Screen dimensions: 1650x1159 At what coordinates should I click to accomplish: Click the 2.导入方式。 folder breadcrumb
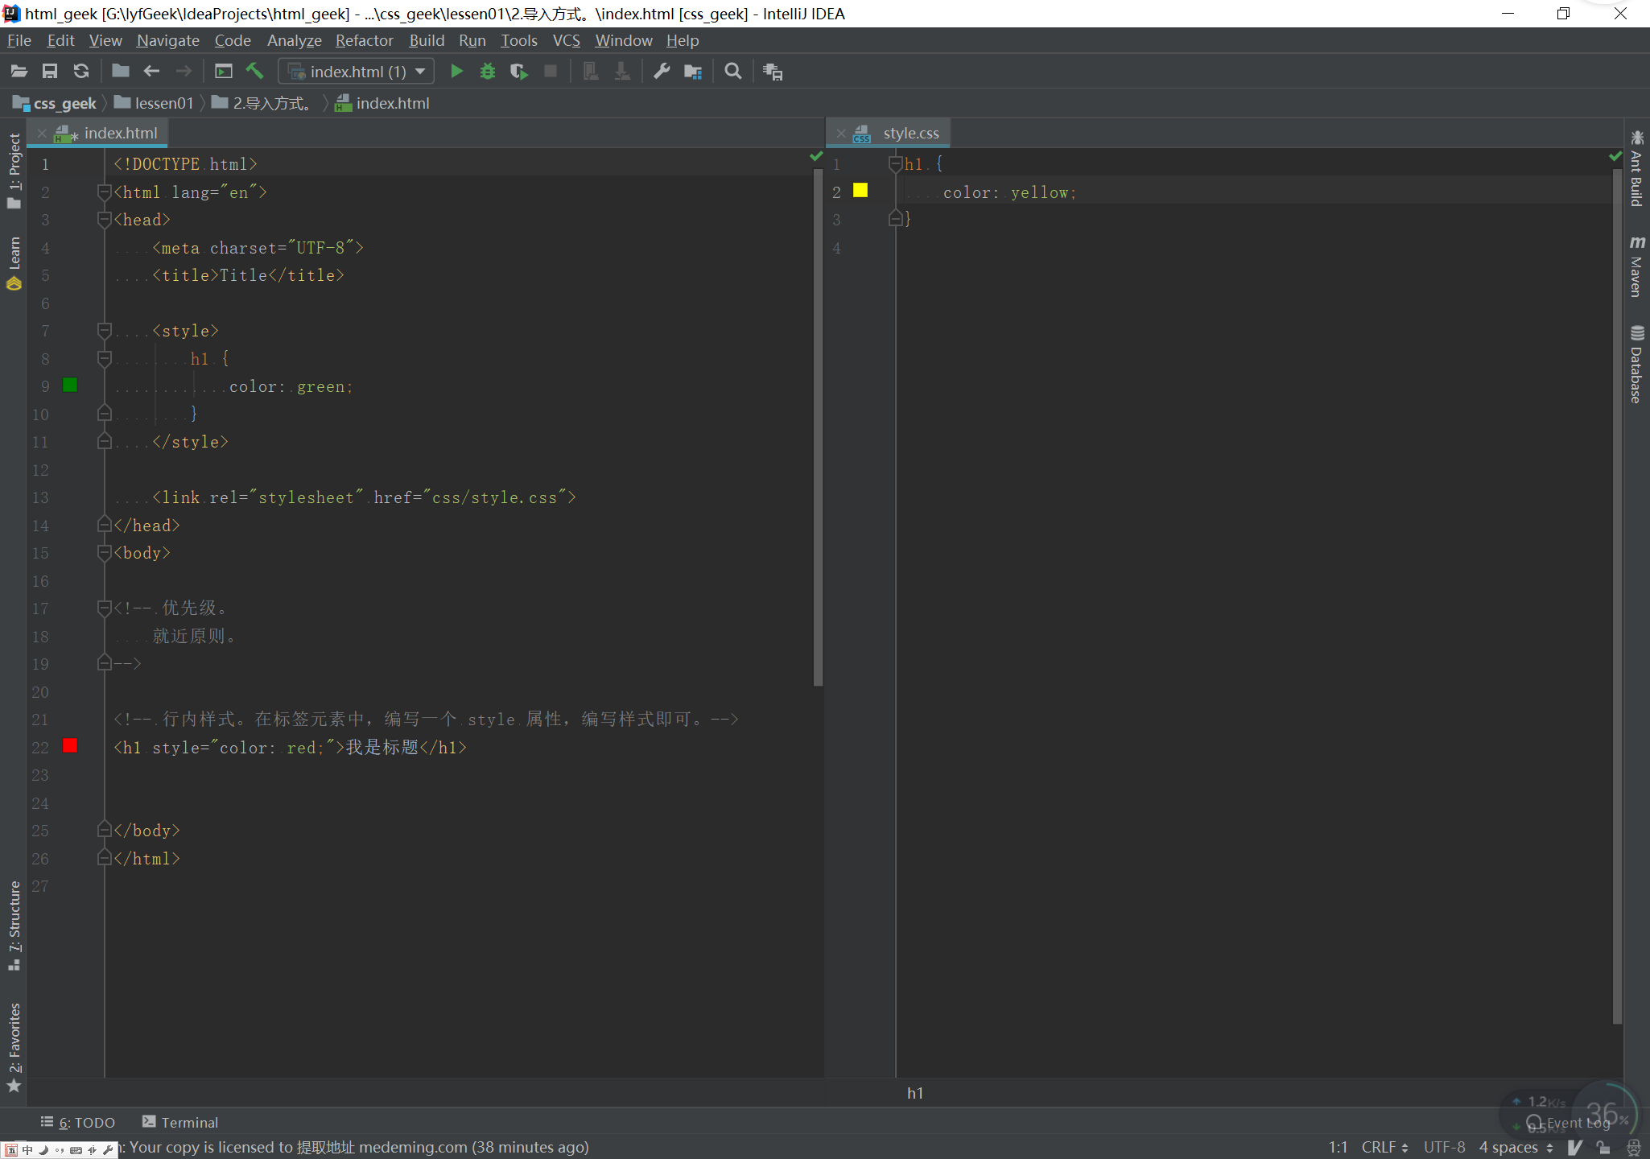262,103
